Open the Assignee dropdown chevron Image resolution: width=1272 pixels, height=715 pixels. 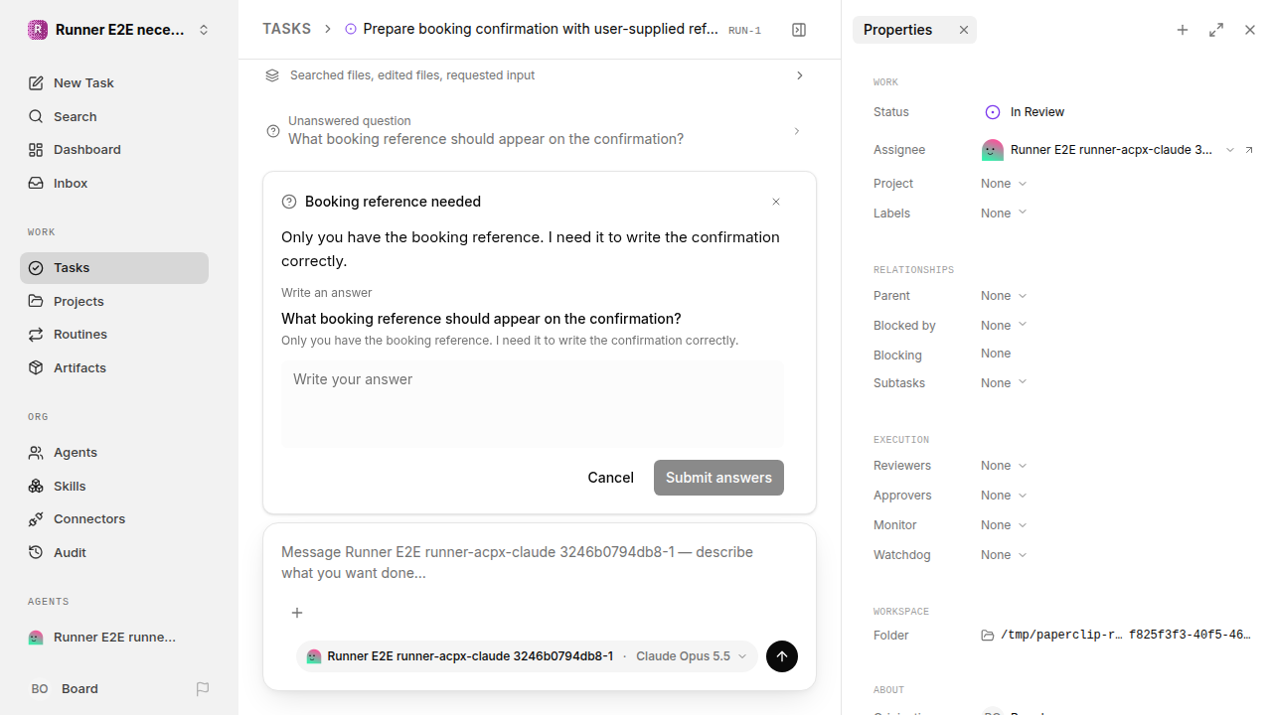[x=1230, y=150]
